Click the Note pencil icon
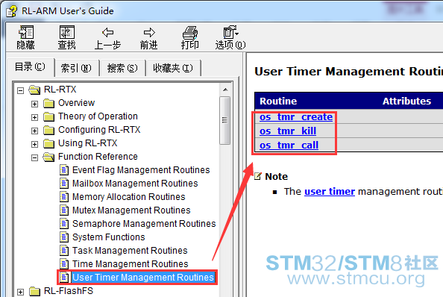 point(258,176)
